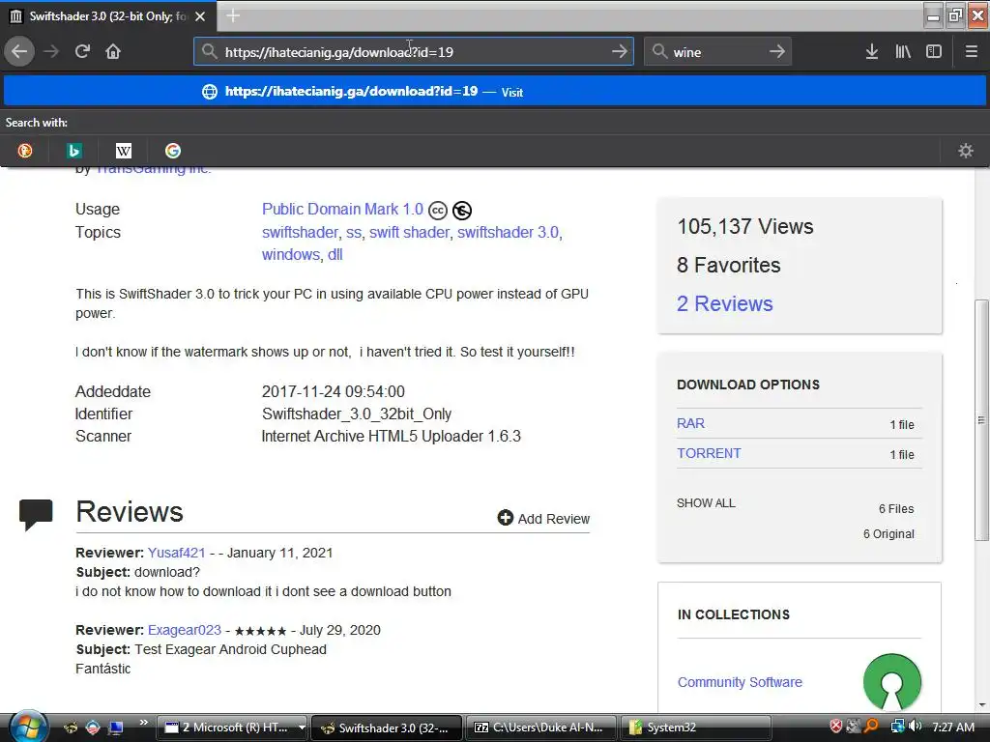The image size is (990, 742).
Task: Click the red security alert tray icon
Action: click(x=836, y=727)
